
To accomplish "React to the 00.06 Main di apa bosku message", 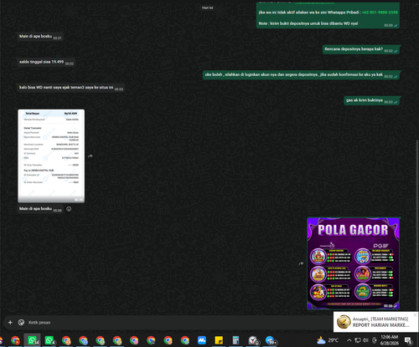I will [x=69, y=209].
